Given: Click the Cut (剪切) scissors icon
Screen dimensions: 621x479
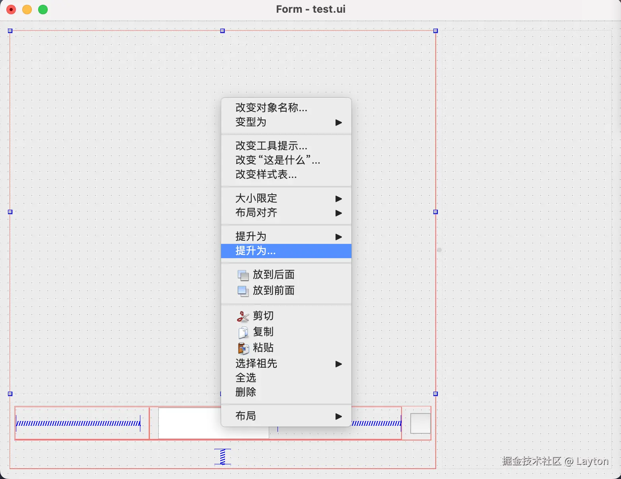Looking at the screenshot, I should (243, 316).
